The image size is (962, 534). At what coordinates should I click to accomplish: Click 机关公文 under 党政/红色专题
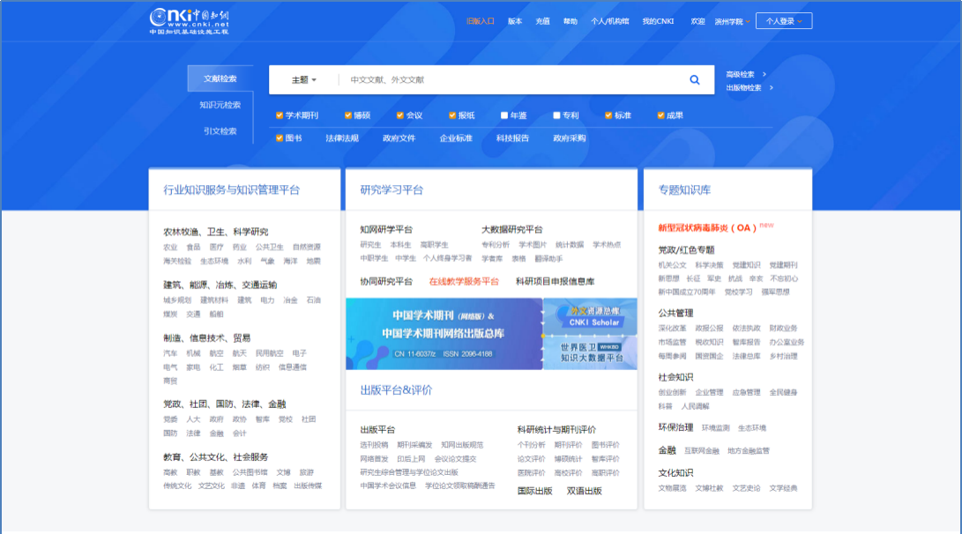(673, 265)
